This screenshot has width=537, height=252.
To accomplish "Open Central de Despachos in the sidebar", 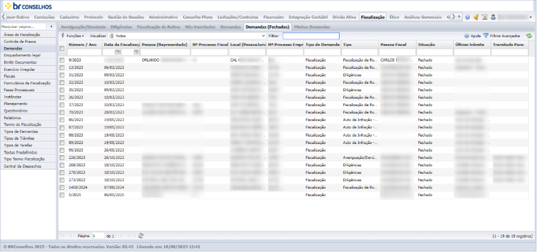I will point(28,166).
